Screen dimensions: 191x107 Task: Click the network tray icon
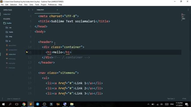157,104
